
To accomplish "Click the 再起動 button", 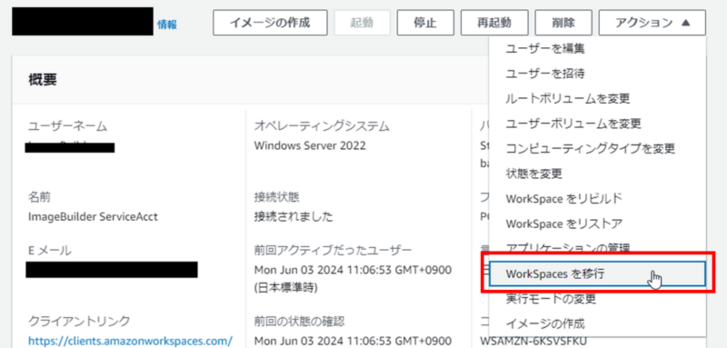I will click(x=494, y=23).
